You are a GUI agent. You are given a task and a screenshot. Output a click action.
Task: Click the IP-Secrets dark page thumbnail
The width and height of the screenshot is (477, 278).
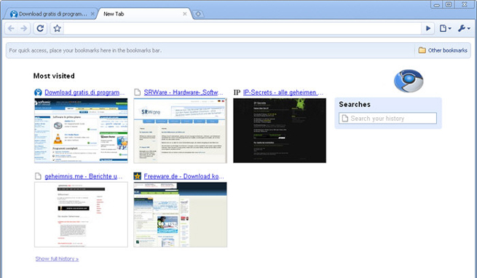tap(280, 130)
